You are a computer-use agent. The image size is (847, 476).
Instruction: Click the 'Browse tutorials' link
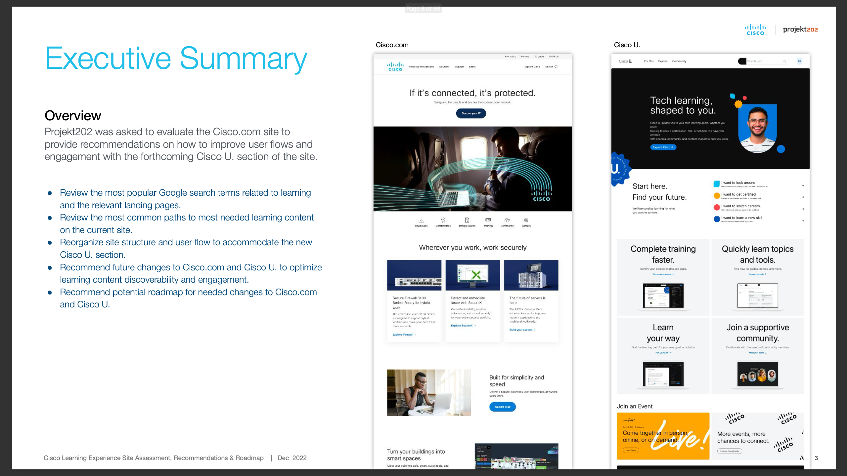pos(758,274)
